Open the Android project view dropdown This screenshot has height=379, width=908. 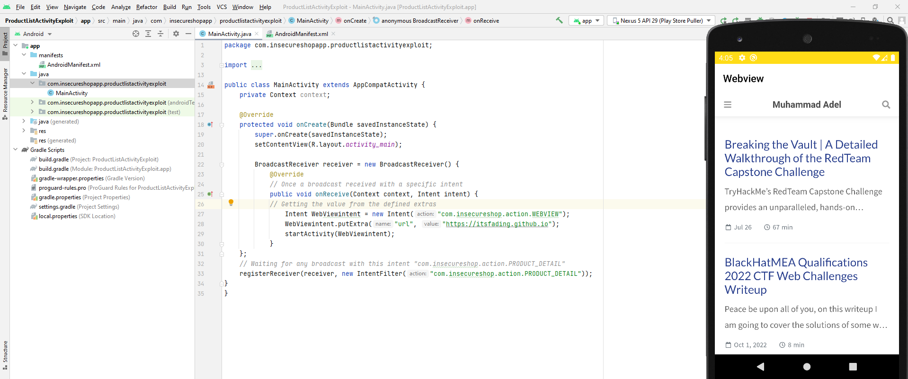33,34
